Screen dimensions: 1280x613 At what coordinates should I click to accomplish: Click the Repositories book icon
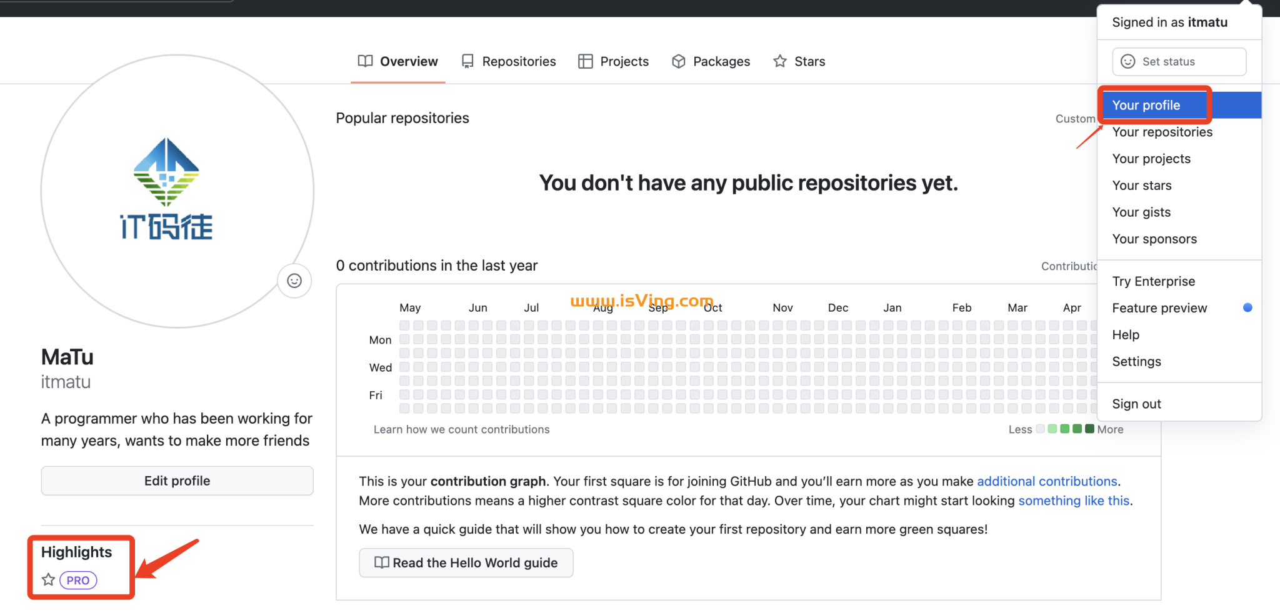tap(467, 61)
